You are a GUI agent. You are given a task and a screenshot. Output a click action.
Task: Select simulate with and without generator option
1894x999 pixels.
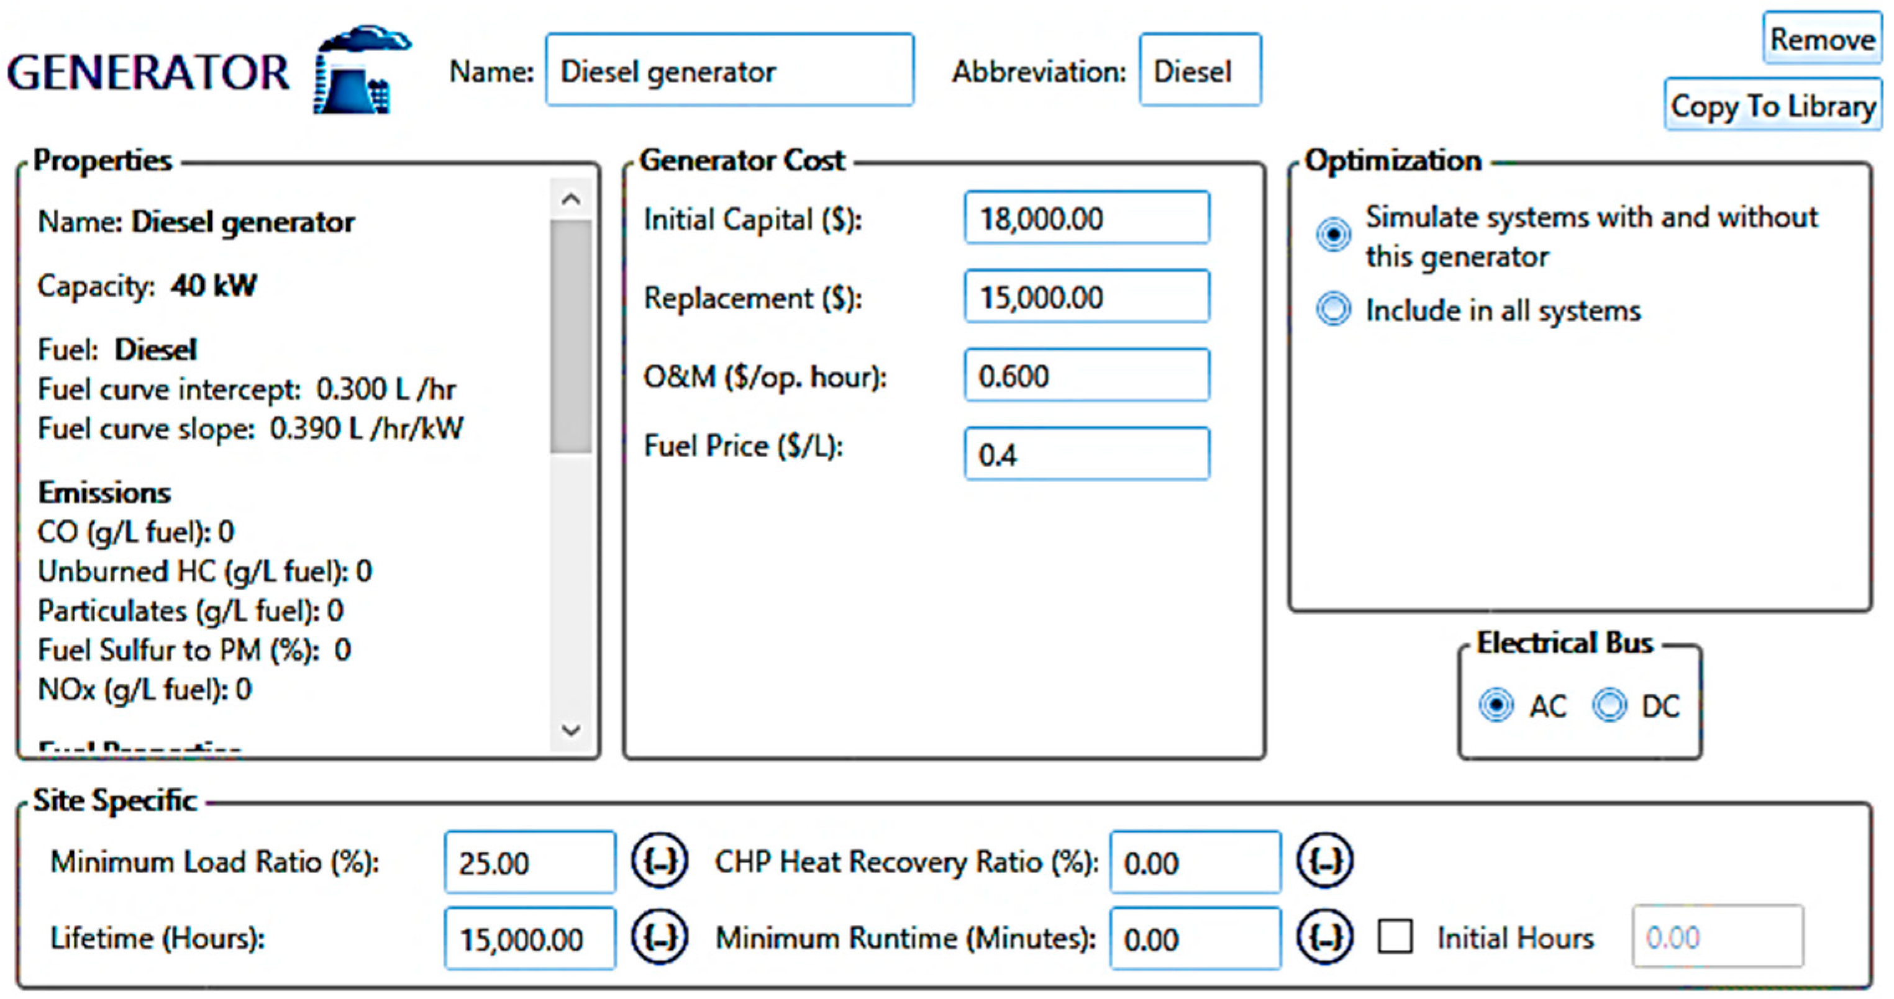point(1333,235)
